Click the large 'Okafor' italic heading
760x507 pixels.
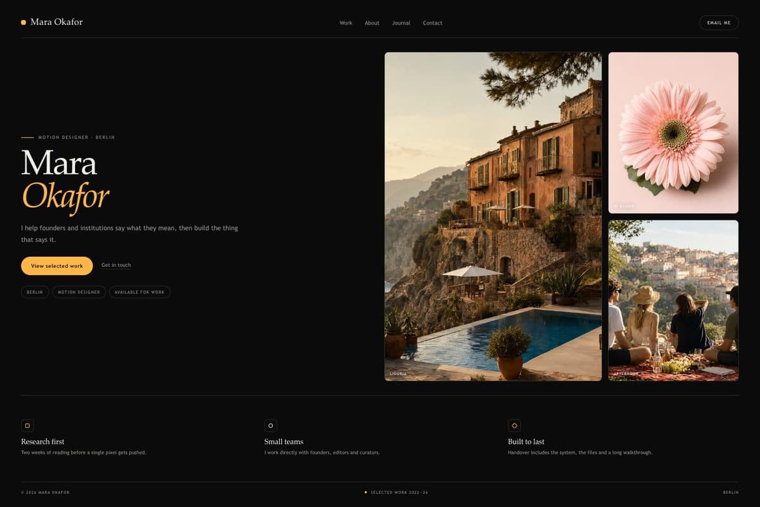coord(66,195)
